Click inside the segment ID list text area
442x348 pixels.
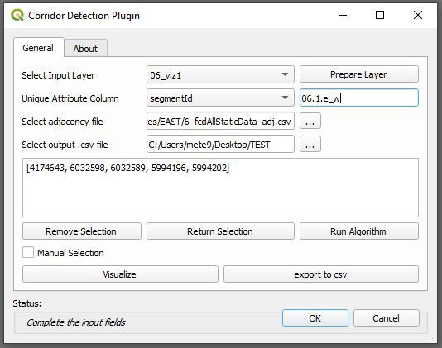click(220, 188)
